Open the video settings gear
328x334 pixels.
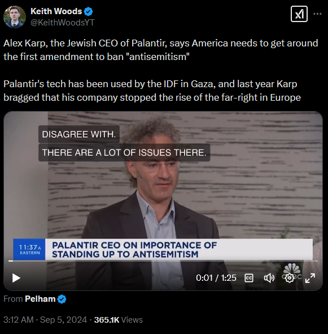tap(290, 278)
